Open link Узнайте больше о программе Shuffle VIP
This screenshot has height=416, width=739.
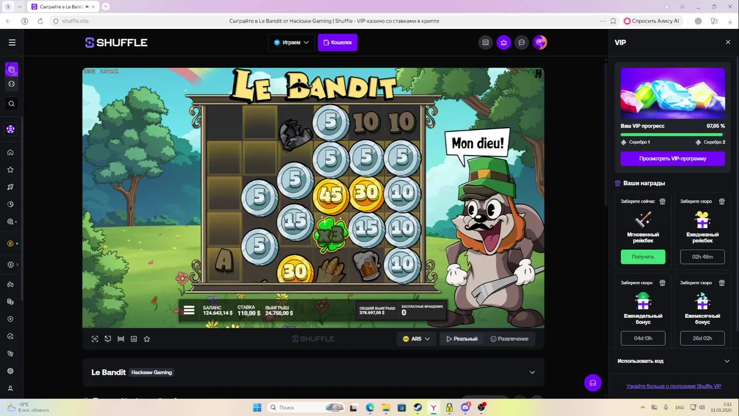[x=674, y=386]
